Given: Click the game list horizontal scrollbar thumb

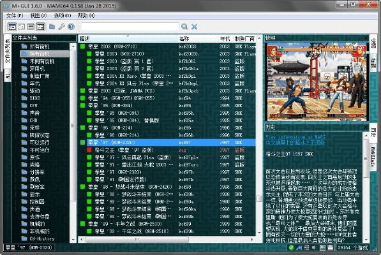Looking at the screenshot, I should pos(137,240).
